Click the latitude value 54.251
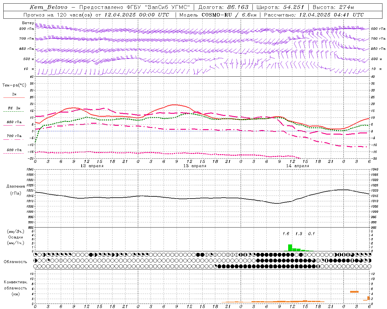The width and height of the screenshot is (387, 309). click(294, 7)
